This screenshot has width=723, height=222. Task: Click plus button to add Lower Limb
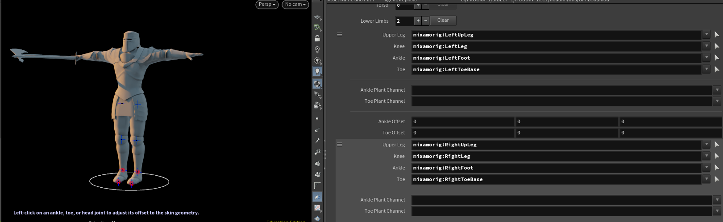click(418, 20)
